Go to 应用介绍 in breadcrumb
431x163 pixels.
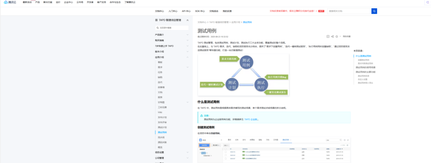coord(236,22)
